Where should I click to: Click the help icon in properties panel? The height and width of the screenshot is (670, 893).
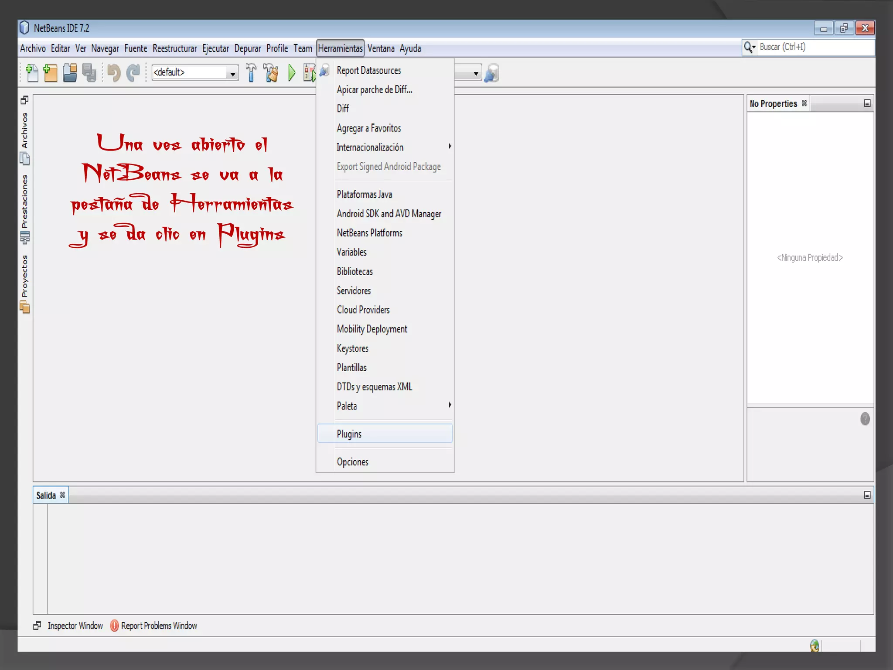click(865, 419)
